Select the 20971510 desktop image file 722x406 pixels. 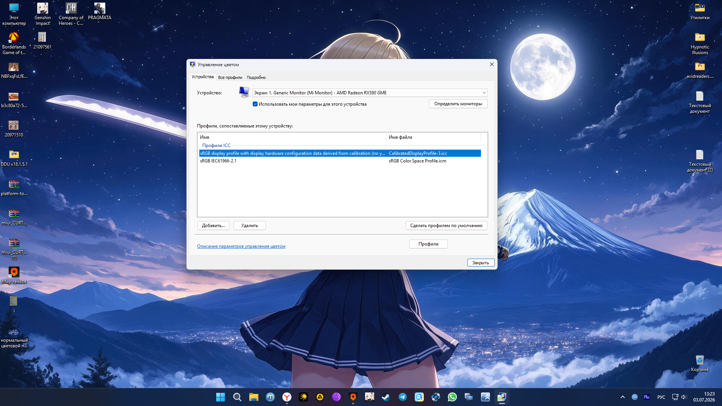14,129
